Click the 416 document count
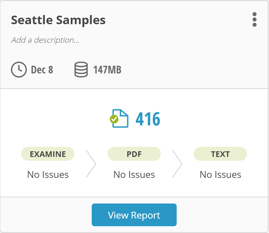The height and width of the screenshot is (233, 269). [x=148, y=119]
